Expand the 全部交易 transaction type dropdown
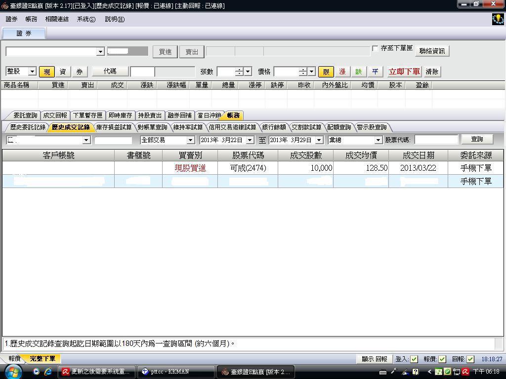The width and height of the screenshot is (506, 379). tap(190, 140)
